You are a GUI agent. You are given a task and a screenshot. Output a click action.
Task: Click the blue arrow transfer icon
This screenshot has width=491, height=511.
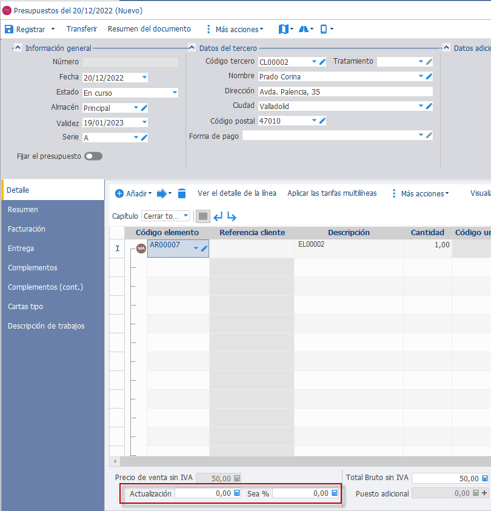coord(162,193)
